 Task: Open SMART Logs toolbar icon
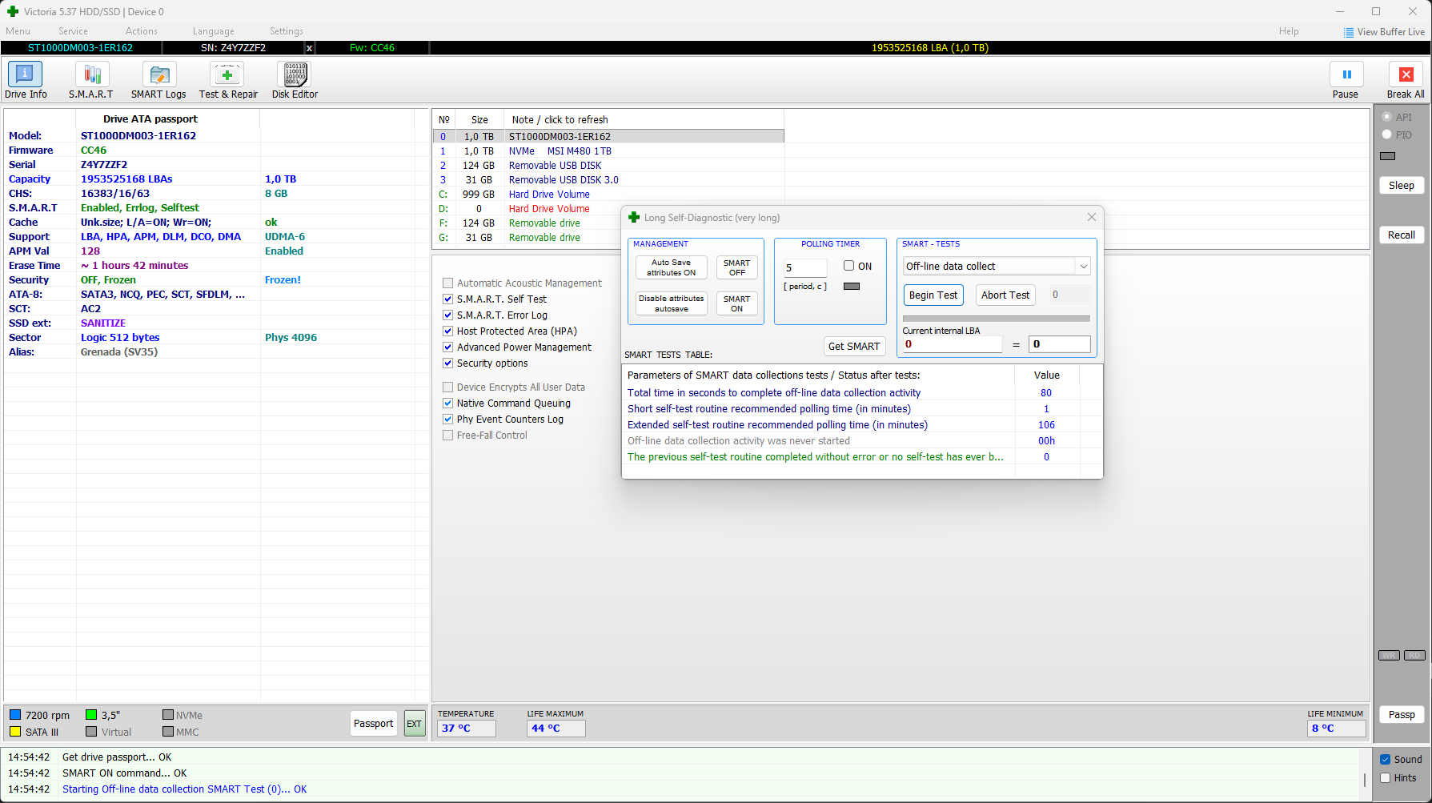pyautogui.click(x=158, y=74)
